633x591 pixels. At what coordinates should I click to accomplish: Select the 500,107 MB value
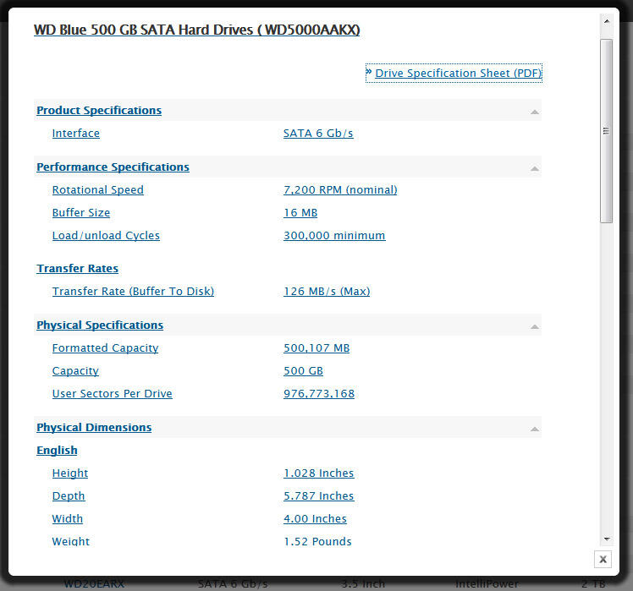(316, 347)
